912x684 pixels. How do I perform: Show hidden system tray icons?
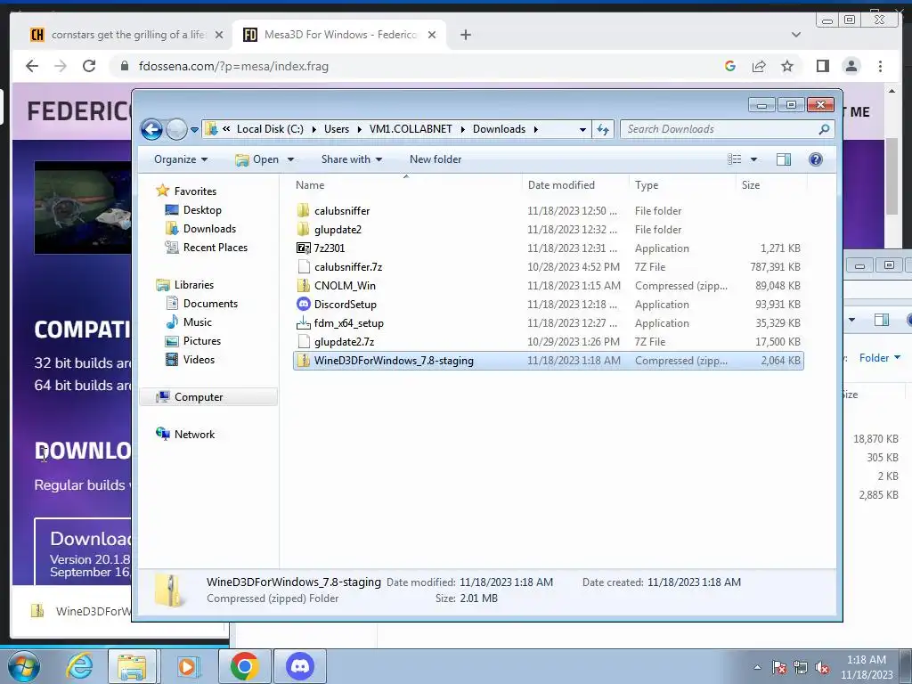tap(757, 668)
